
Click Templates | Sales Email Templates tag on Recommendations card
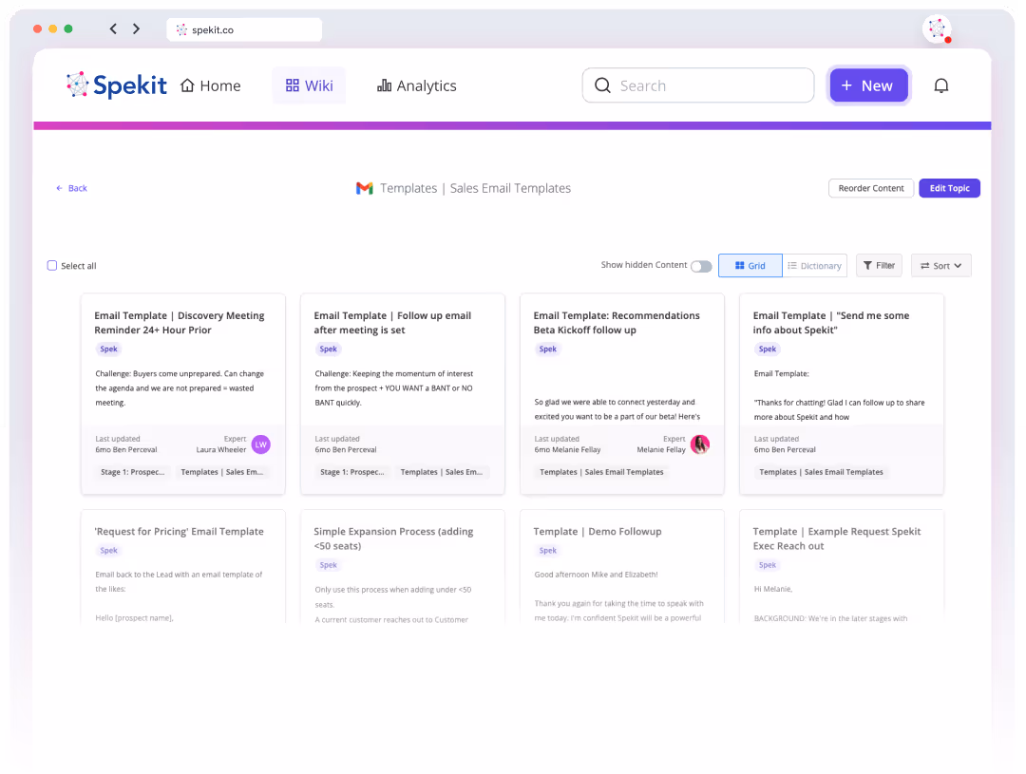click(x=601, y=472)
